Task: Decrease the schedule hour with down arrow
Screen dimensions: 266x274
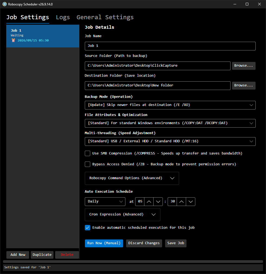Action: [158, 201]
